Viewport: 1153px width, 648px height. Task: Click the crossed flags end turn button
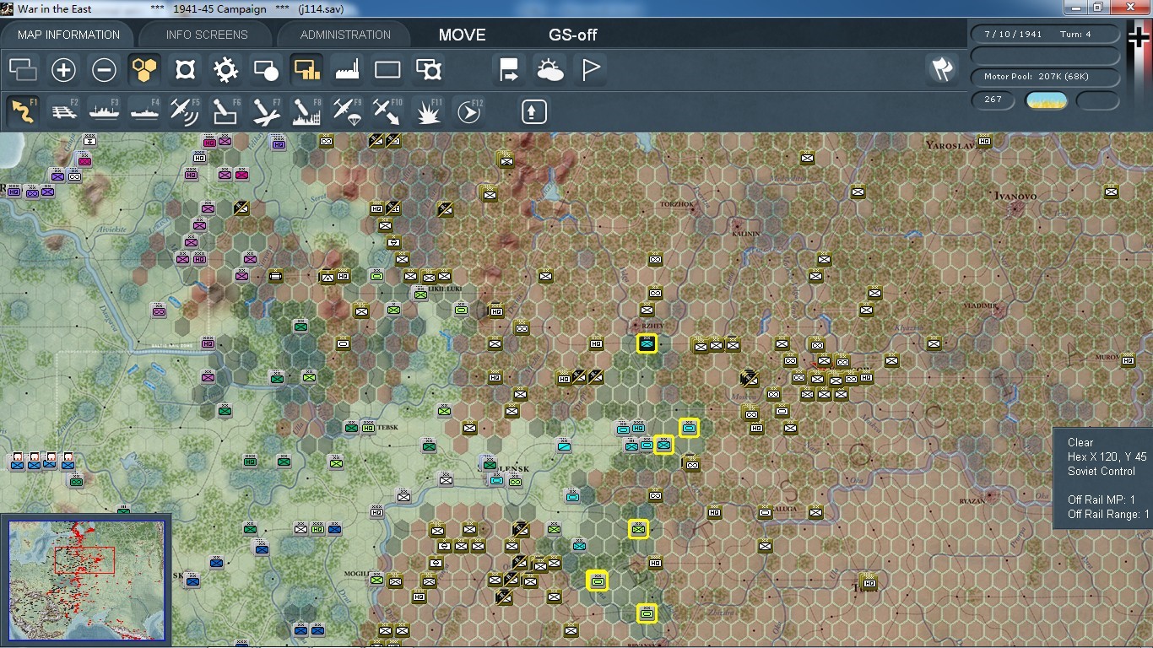(941, 70)
